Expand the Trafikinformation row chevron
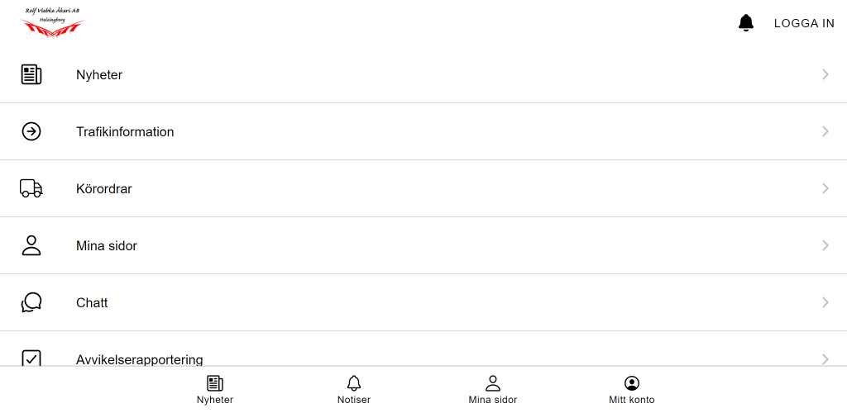847x413 pixels. tap(825, 131)
